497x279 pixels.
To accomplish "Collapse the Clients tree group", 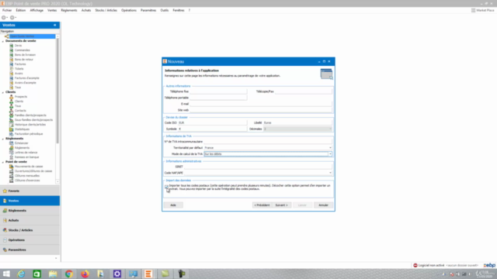I will point(3,92).
